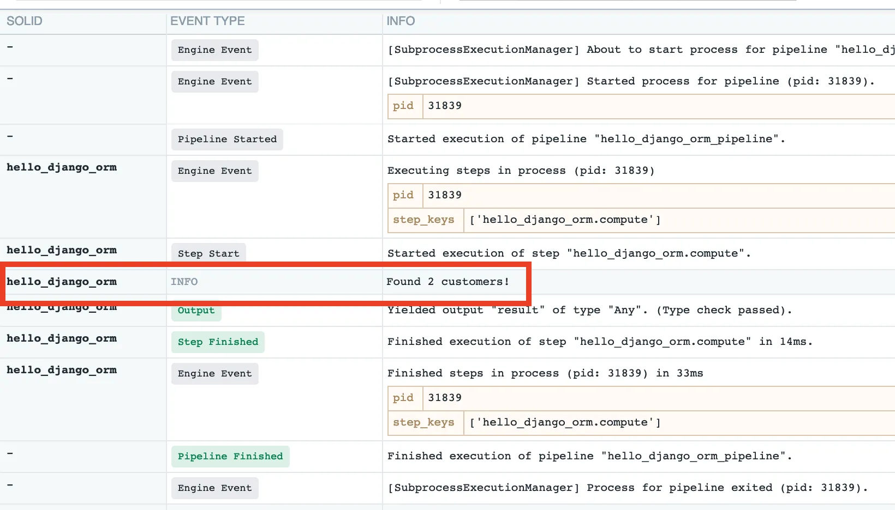The width and height of the screenshot is (895, 510).
Task: Click pid value under 'Started process for pipeline'
Action: coord(445,106)
